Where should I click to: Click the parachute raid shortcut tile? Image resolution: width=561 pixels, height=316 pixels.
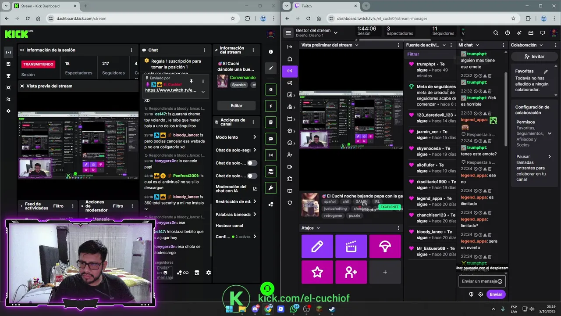385,246
